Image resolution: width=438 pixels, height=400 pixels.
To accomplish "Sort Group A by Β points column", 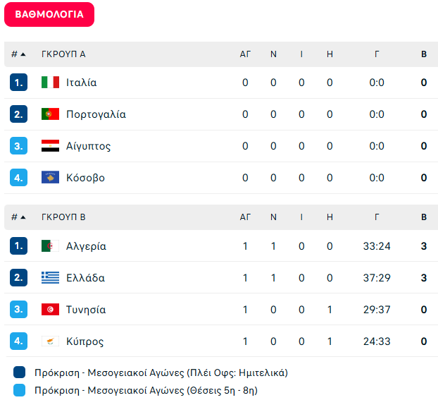I will click(424, 54).
